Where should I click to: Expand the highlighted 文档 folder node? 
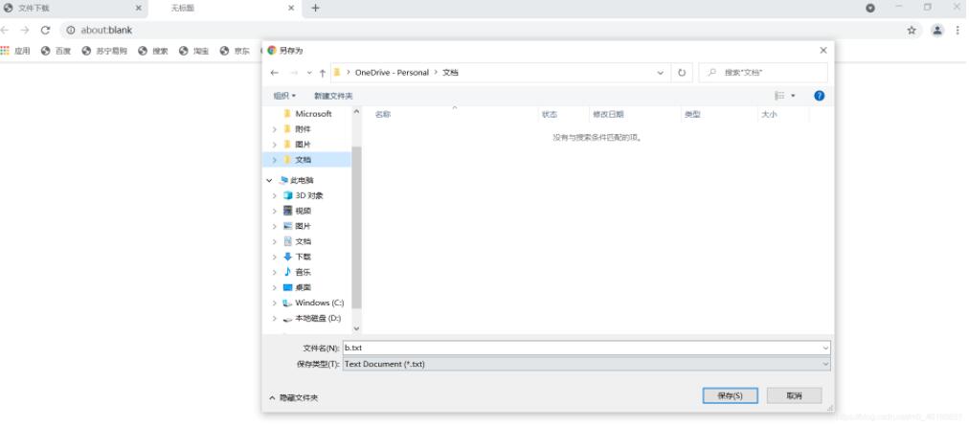275,160
